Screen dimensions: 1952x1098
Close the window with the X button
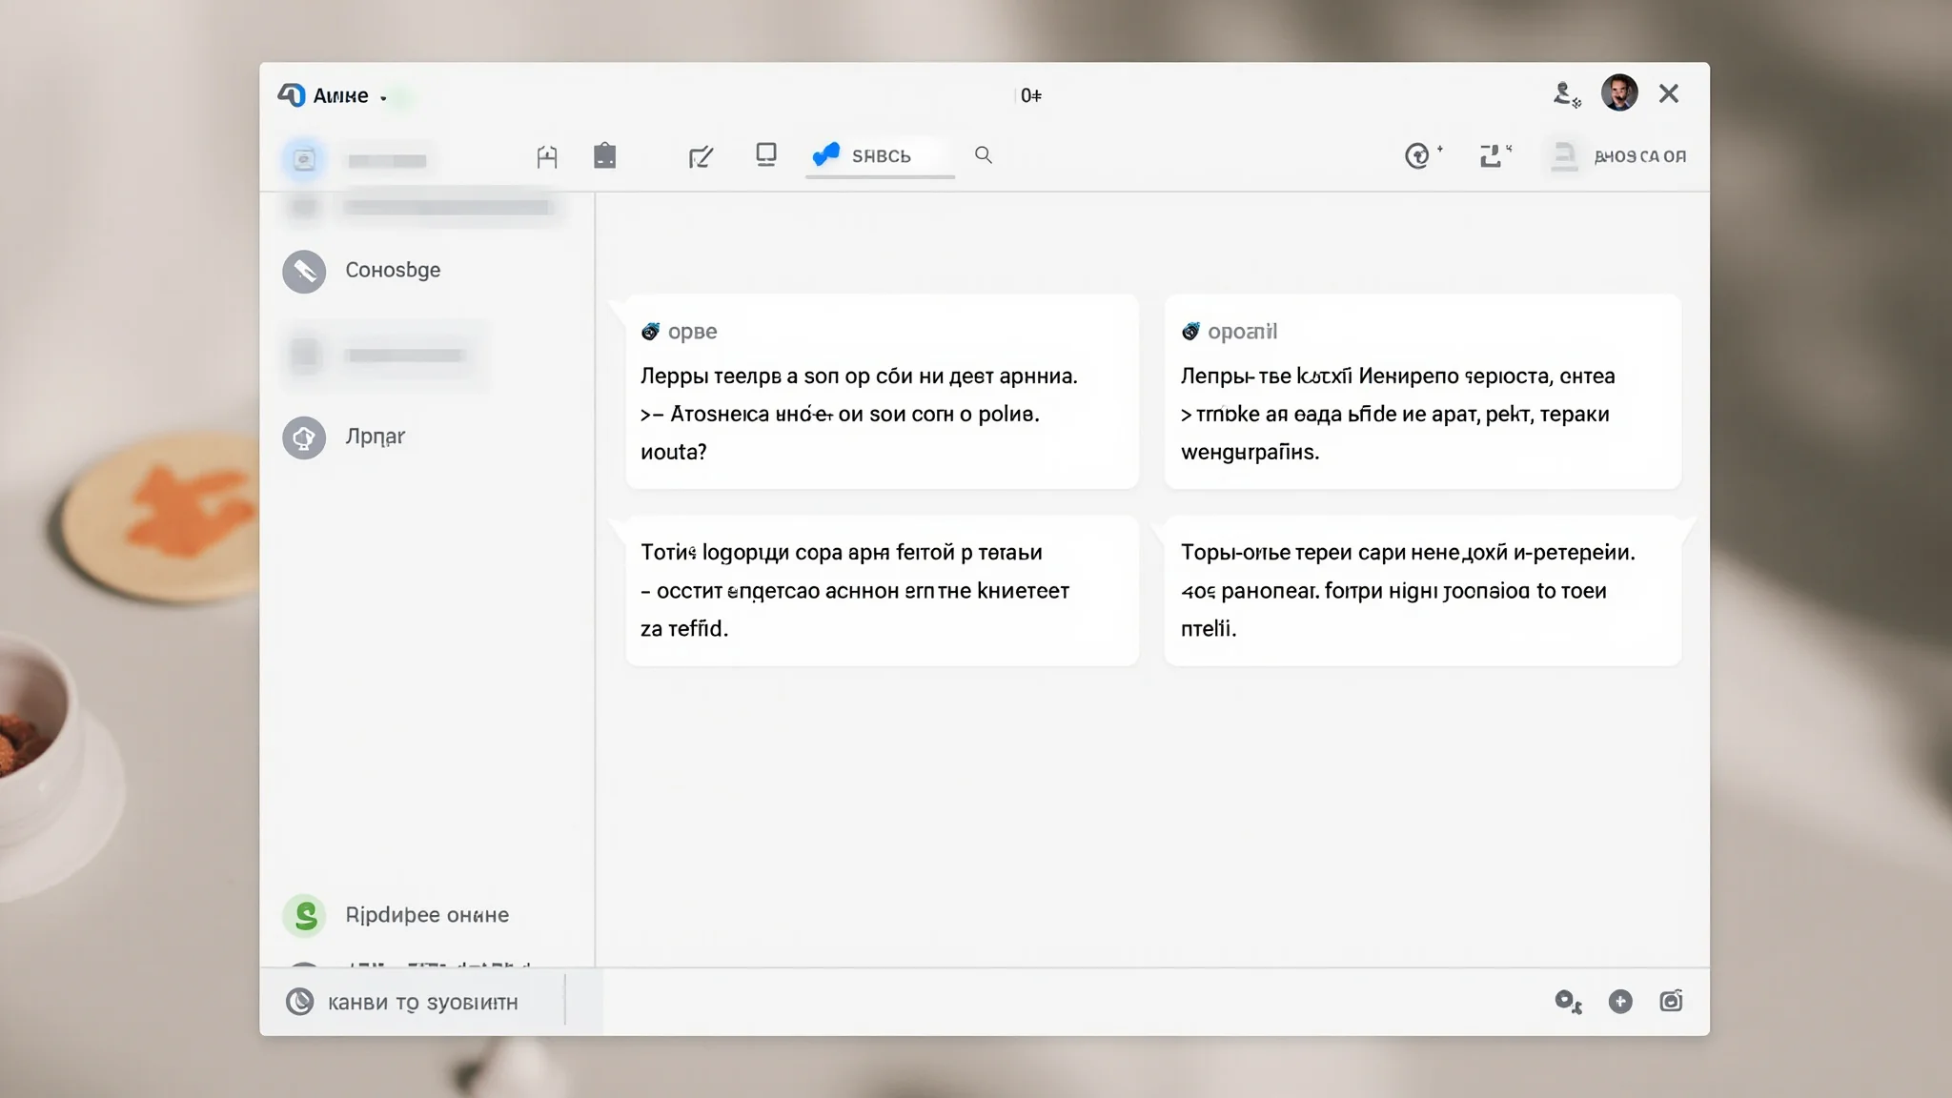tap(1669, 93)
